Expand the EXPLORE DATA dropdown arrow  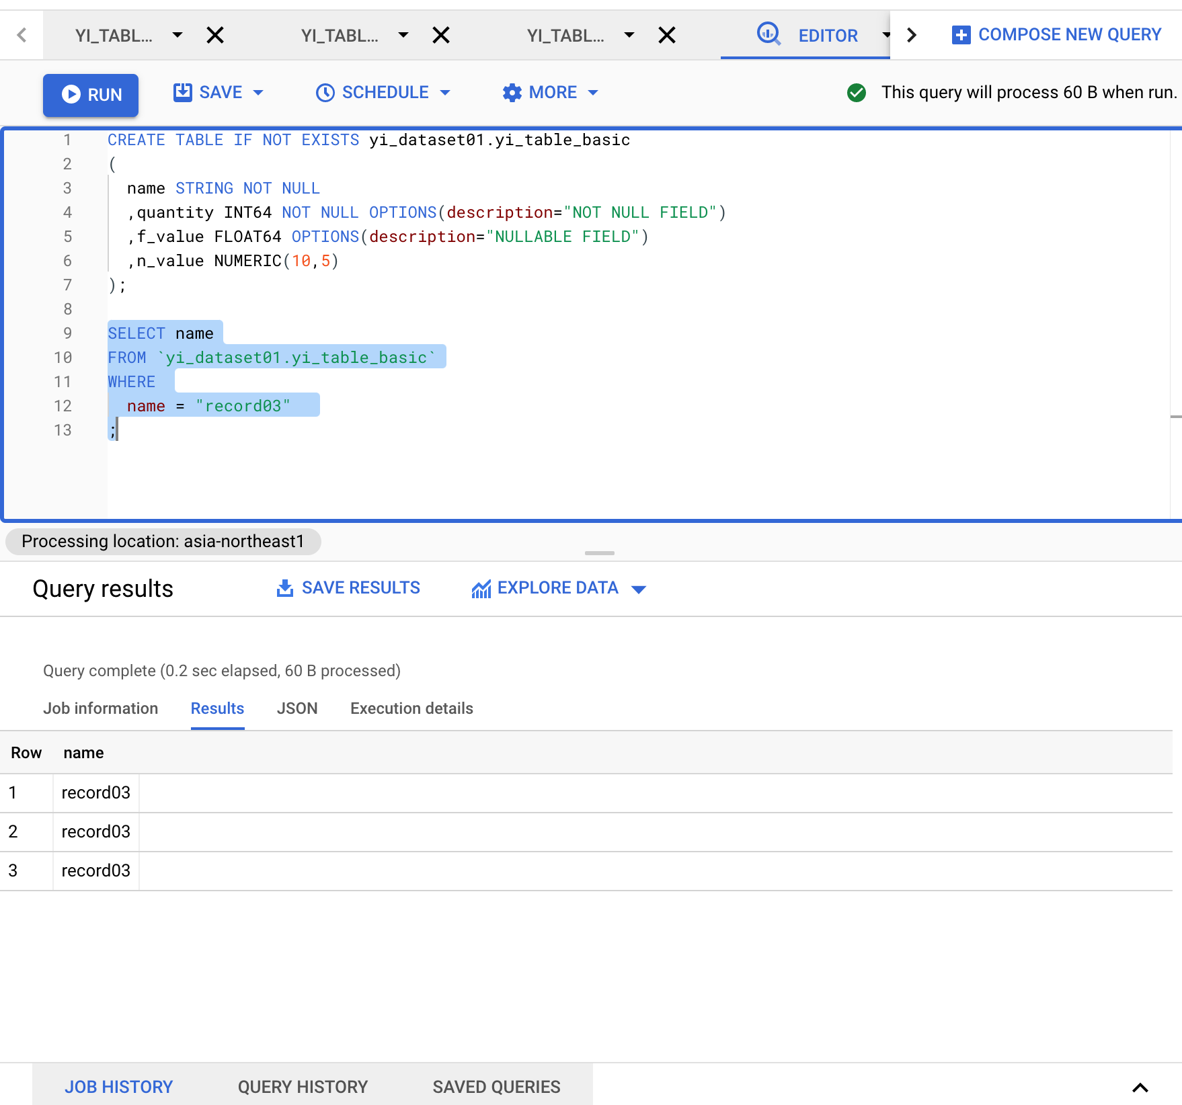coord(639,589)
